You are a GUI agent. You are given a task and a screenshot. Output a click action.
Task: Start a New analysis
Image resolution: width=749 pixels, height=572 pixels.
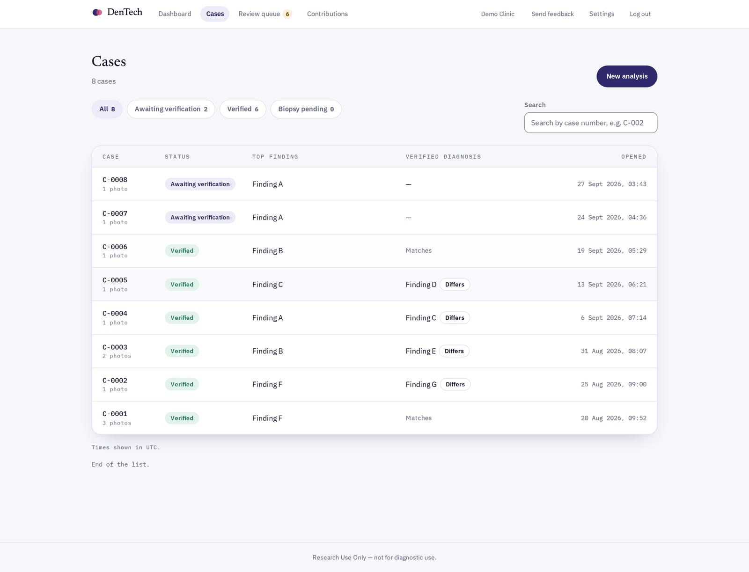tap(627, 76)
